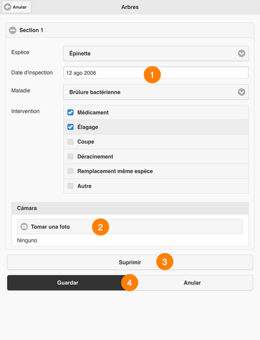This screenshot has width=260, height=340.
Task: Uncheck the Élagage checkbox
Action: (x=70, y=127)
